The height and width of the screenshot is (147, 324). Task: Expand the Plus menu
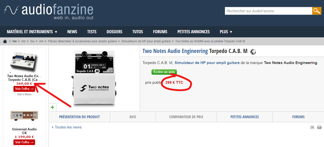click(x=226, y=32)
